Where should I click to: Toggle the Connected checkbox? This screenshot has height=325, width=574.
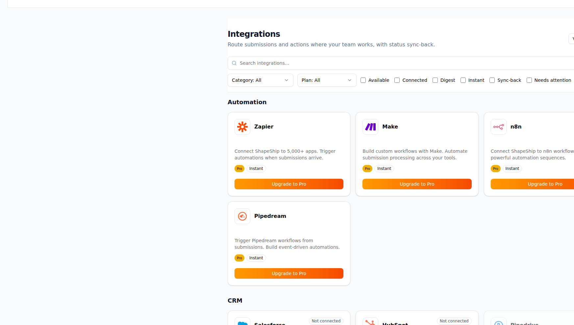tap(397, 80)
